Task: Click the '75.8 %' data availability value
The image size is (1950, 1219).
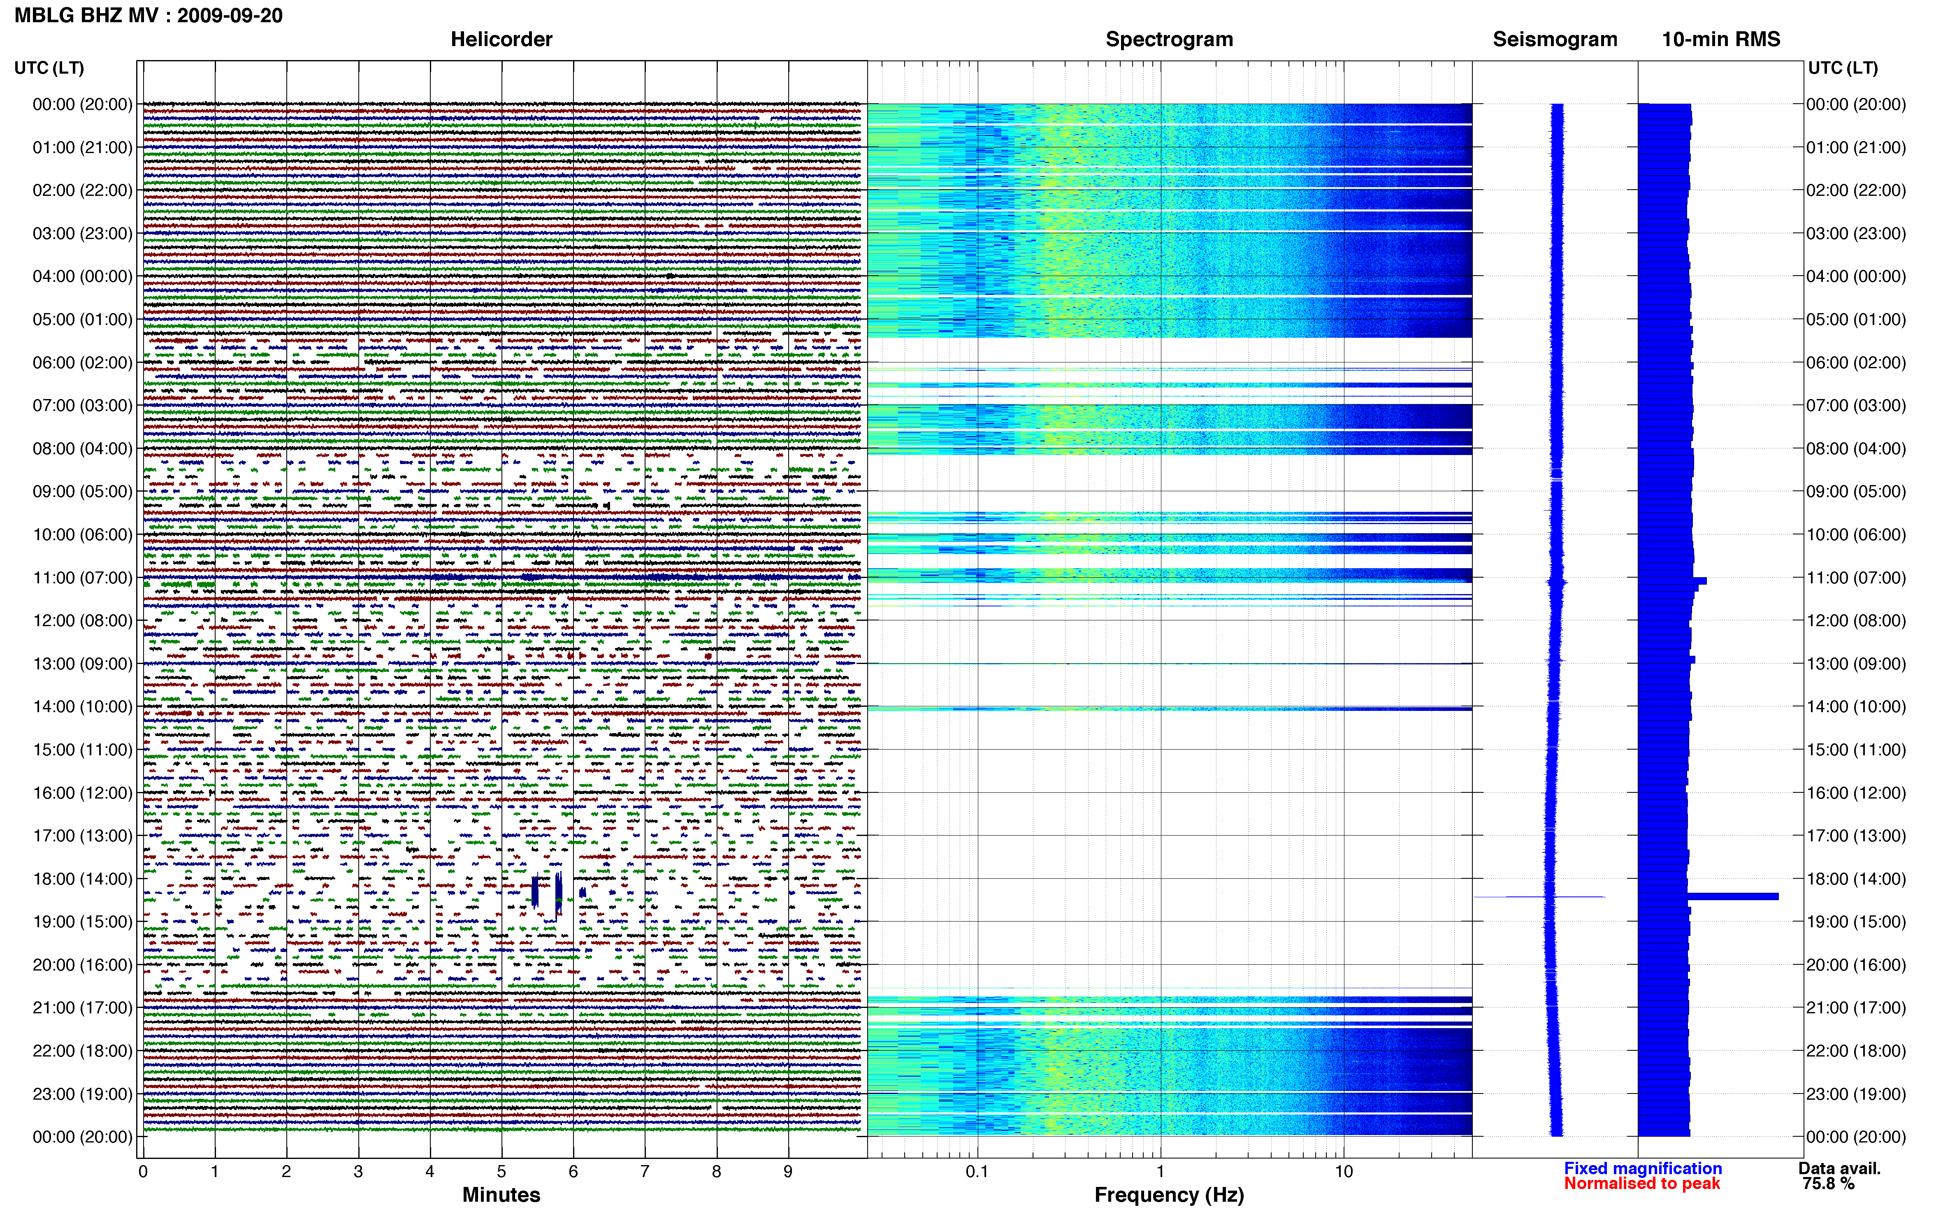Action: pos(1828,1184)
